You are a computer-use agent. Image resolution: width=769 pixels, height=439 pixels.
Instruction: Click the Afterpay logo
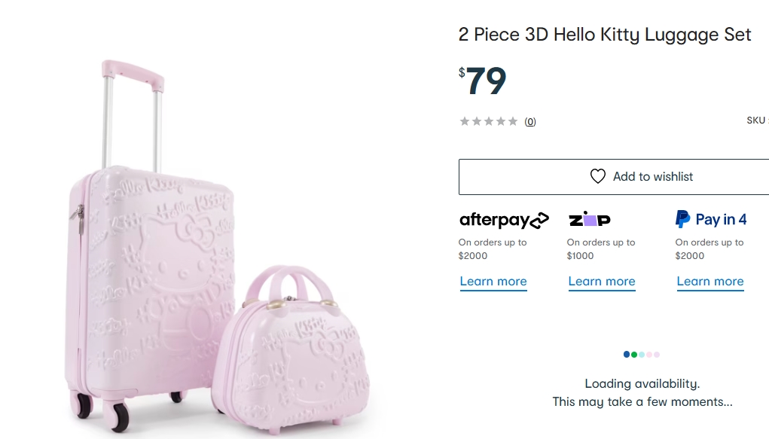[504, 220]
